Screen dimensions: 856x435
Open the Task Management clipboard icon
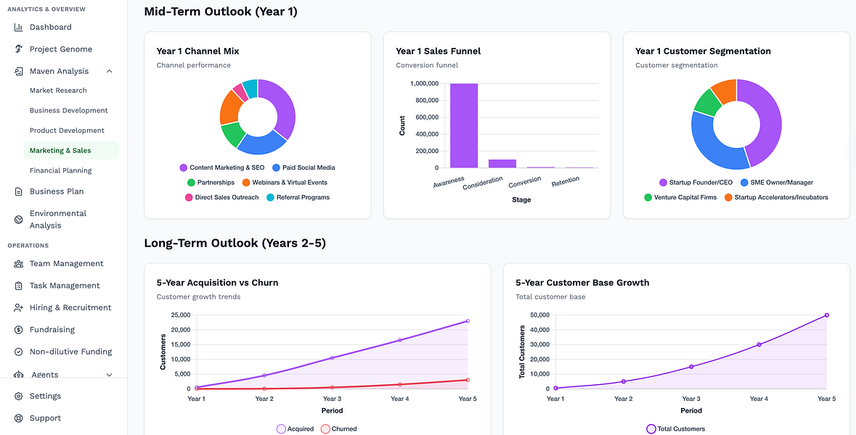19,286
